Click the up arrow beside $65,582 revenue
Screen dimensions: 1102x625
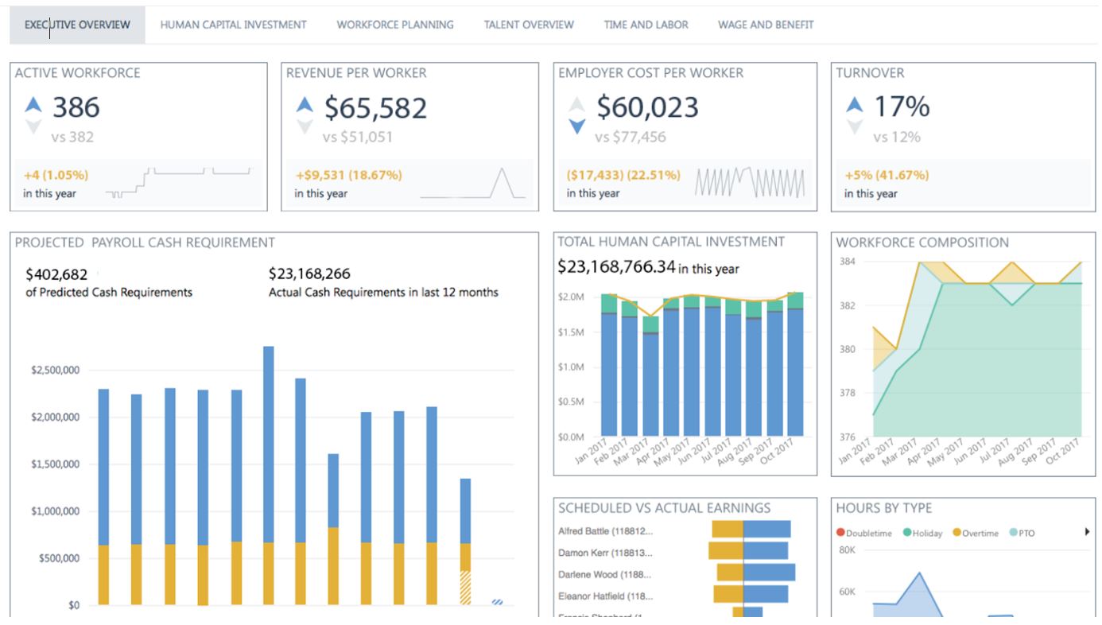305,104
